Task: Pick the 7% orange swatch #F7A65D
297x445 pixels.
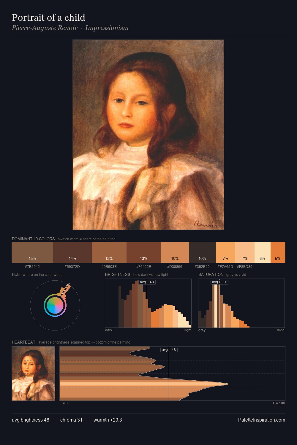Action: [x=225, y=252]
